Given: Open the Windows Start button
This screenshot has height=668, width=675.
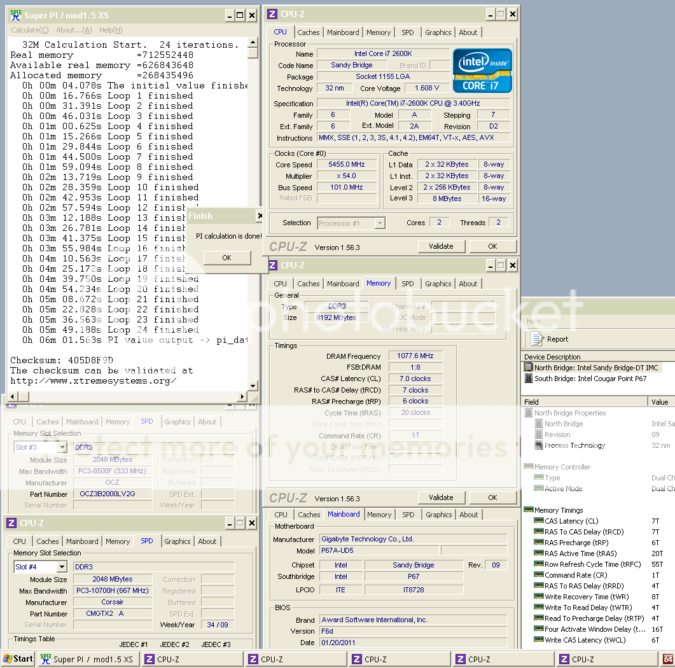Looking at the screenshot, I should tap(18, 659).
